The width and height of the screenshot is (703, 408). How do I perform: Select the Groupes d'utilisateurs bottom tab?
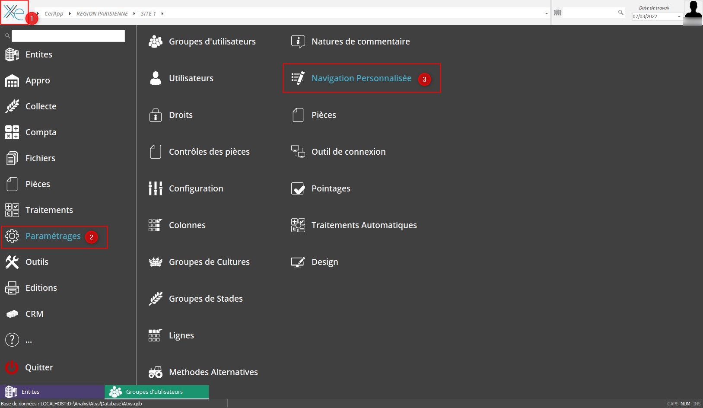[156, 392]
